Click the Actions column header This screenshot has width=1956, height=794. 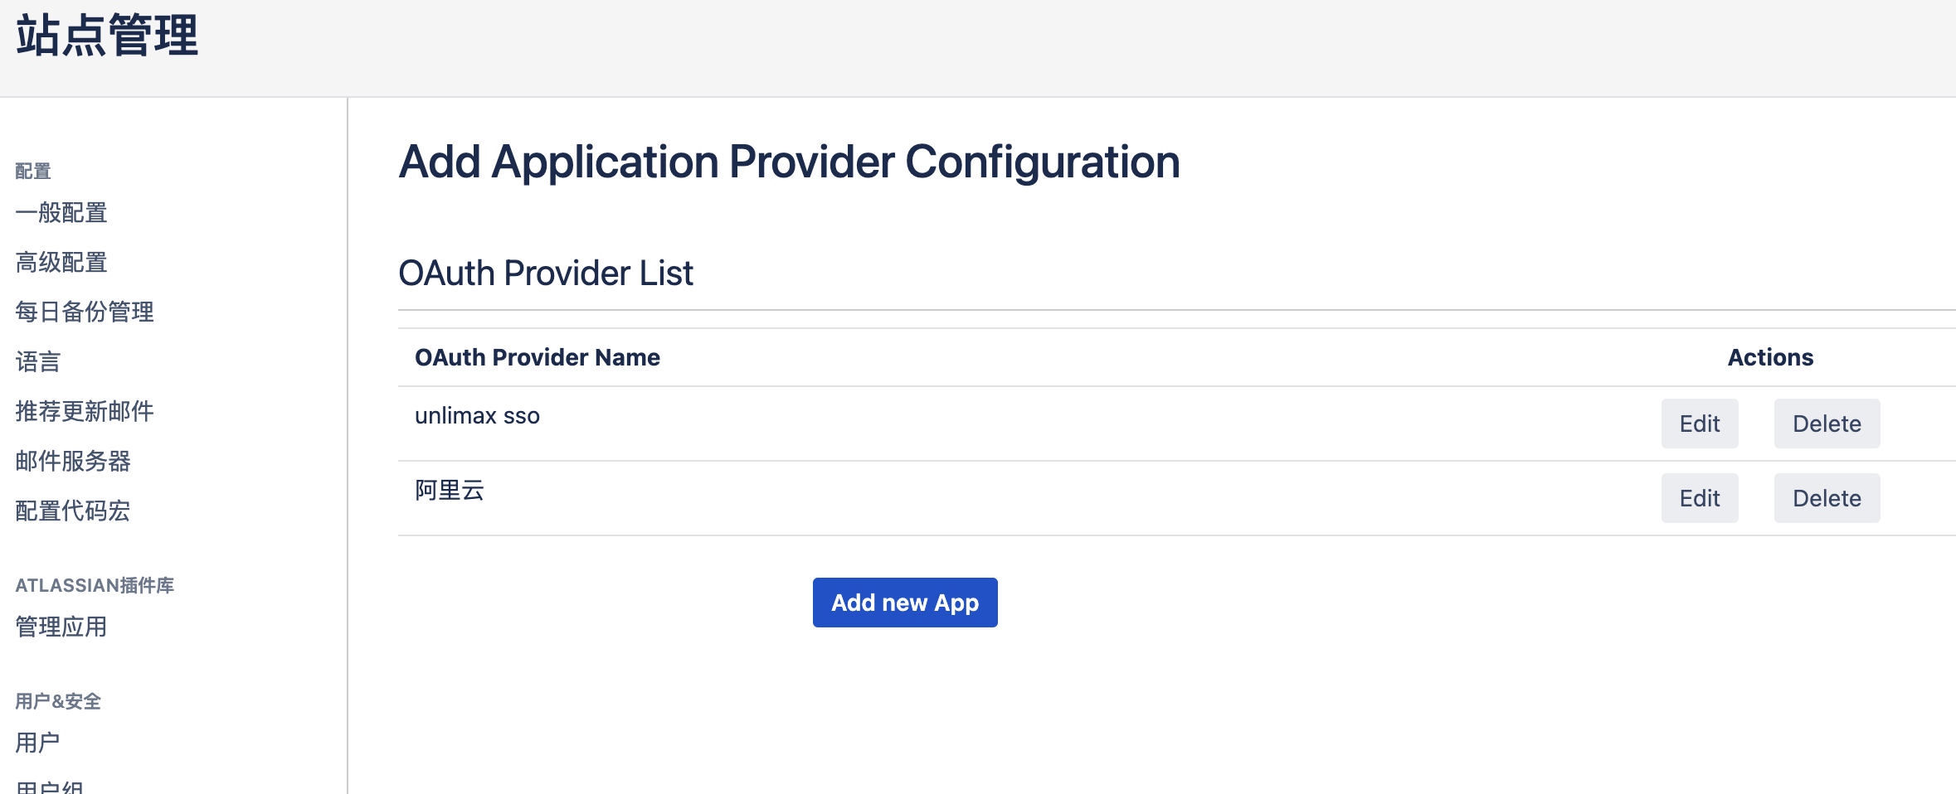point(1770,357)
